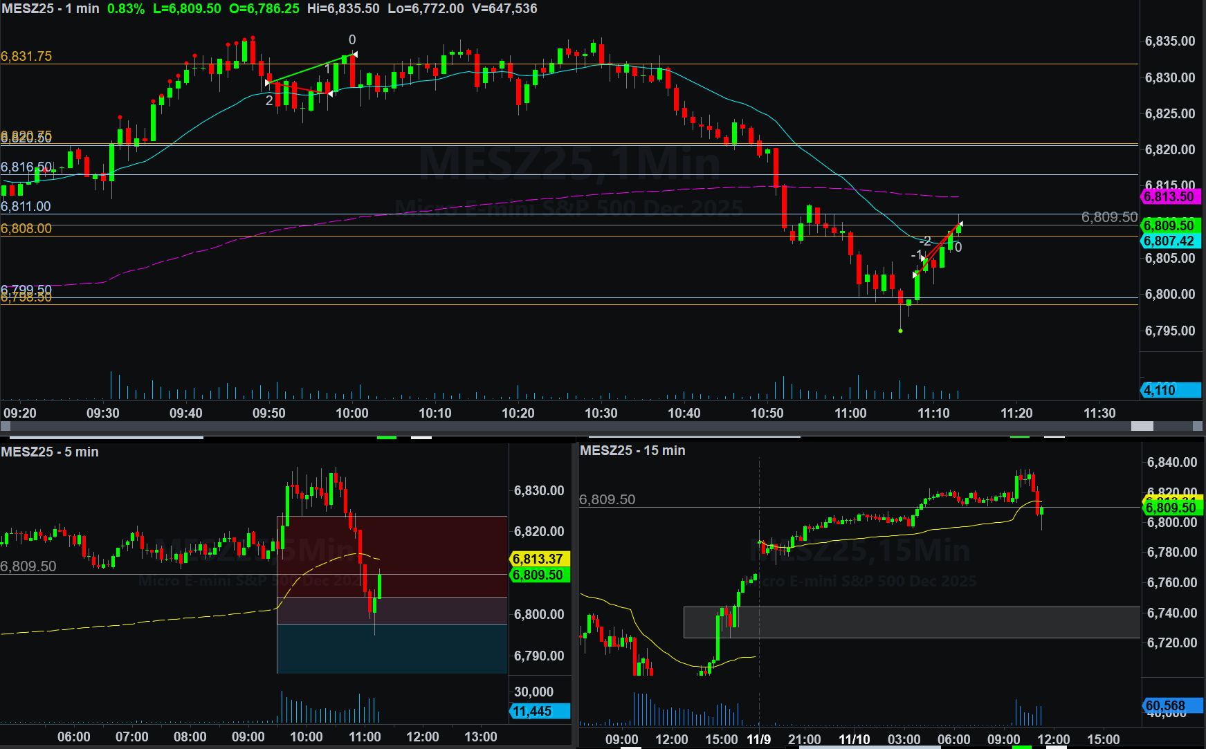Click the magenta 6,813.50 price tag
This screenshot has width=1206, height=749.
(x=1170, y=196)
